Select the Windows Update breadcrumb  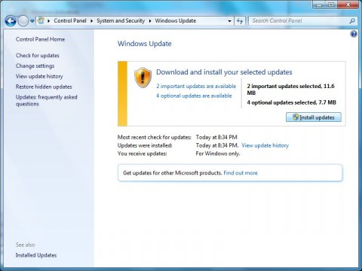point(176,21)
